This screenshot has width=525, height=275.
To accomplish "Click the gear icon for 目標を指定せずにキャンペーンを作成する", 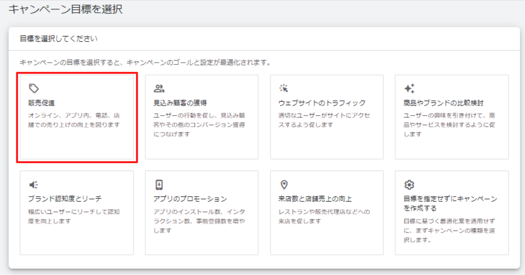I will 409,185.
